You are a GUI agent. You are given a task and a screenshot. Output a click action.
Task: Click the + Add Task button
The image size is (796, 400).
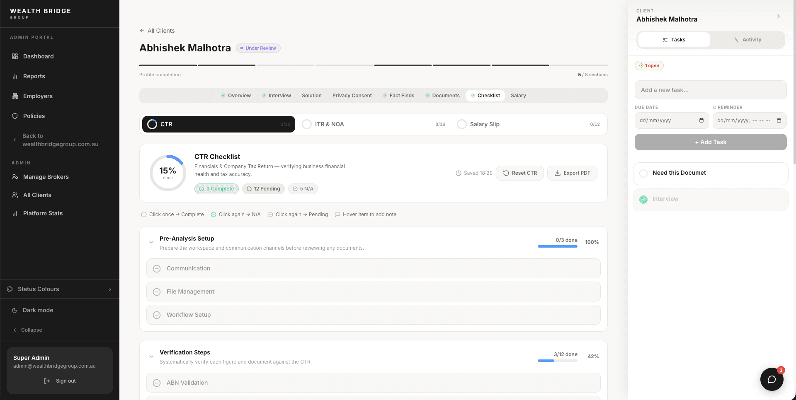point(711,142)
